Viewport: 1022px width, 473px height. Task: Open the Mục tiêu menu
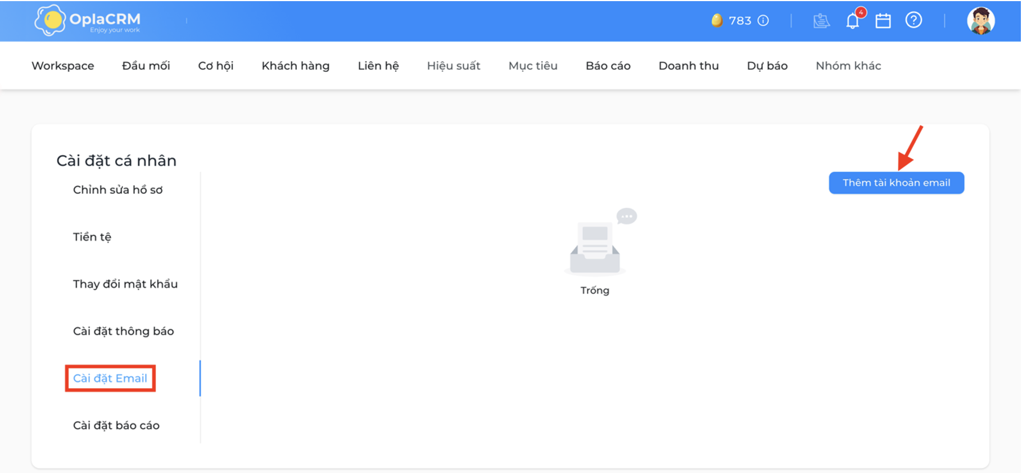(533, 66)
